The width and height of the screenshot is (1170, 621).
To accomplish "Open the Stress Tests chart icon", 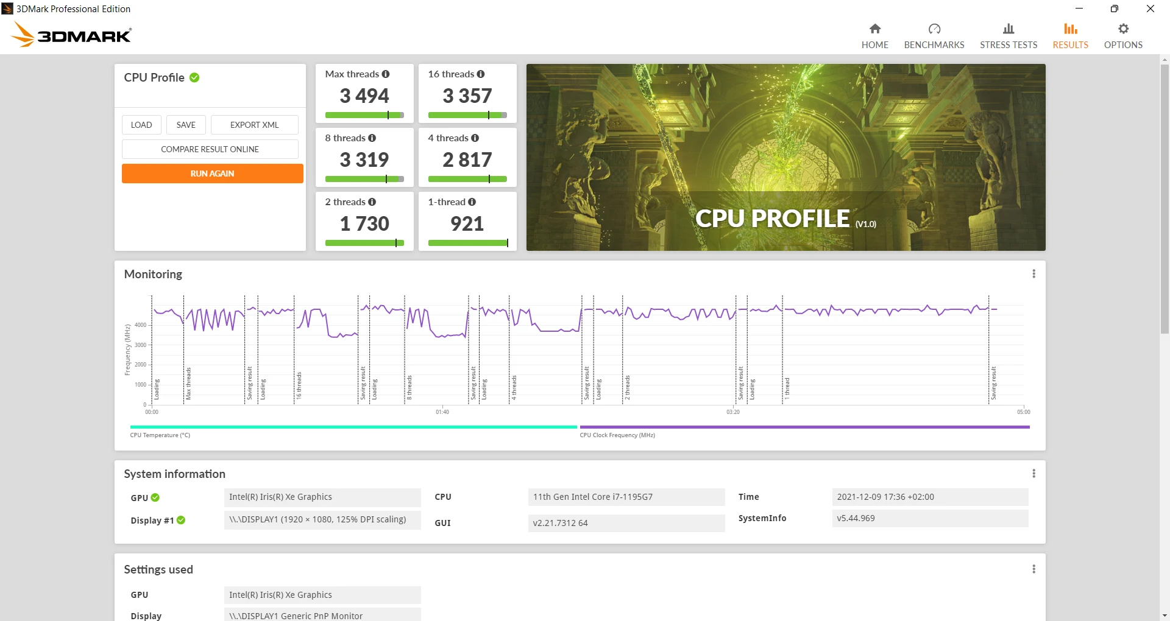I will [x=1009, y=29].
